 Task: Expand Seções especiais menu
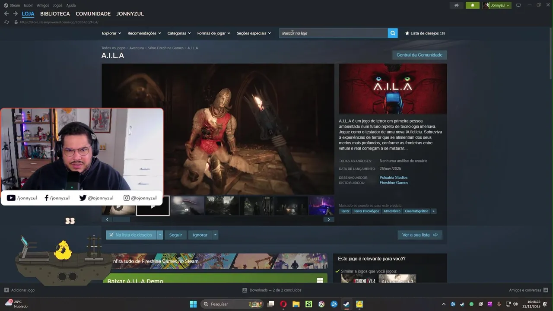coord(254,33)
